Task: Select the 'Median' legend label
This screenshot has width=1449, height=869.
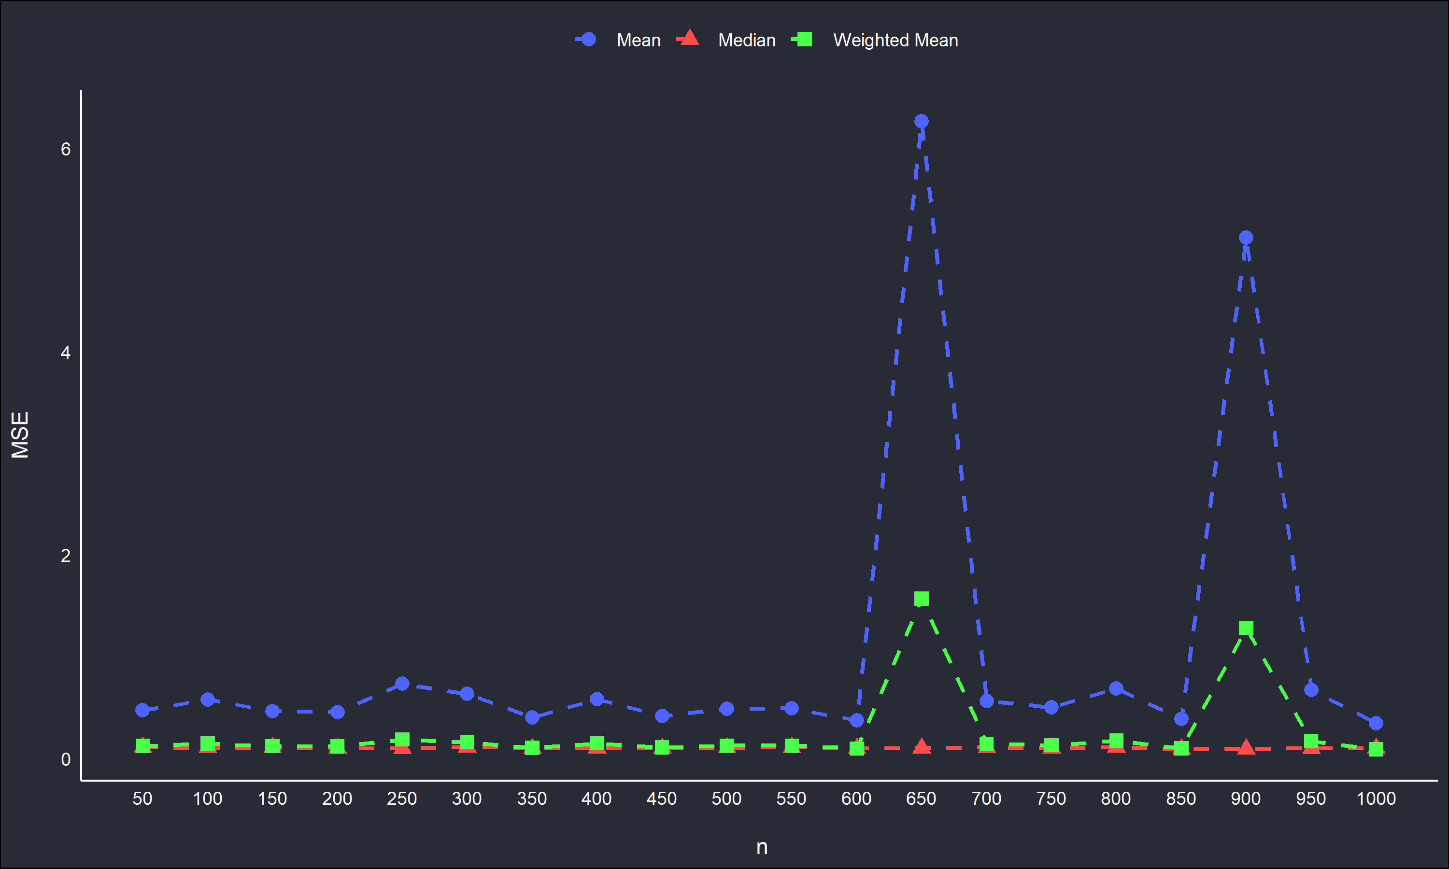Action: point(747,40)
